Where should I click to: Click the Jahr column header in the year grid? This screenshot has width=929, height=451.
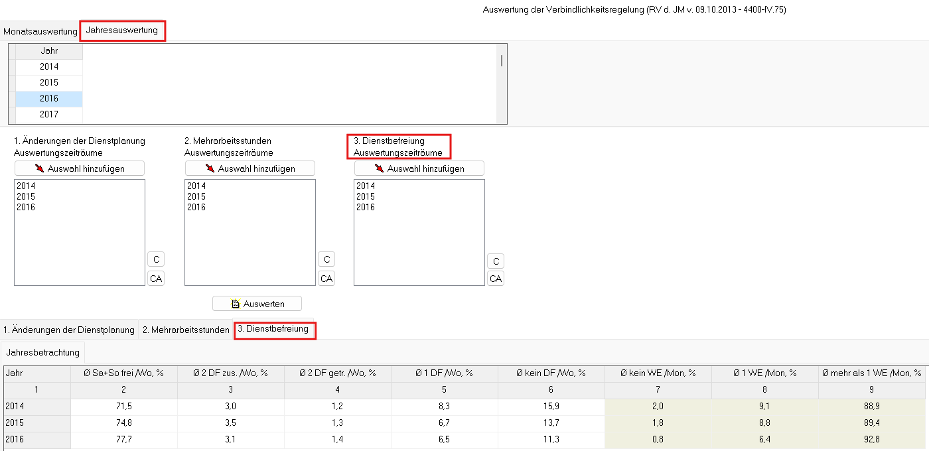pos(49,51)
